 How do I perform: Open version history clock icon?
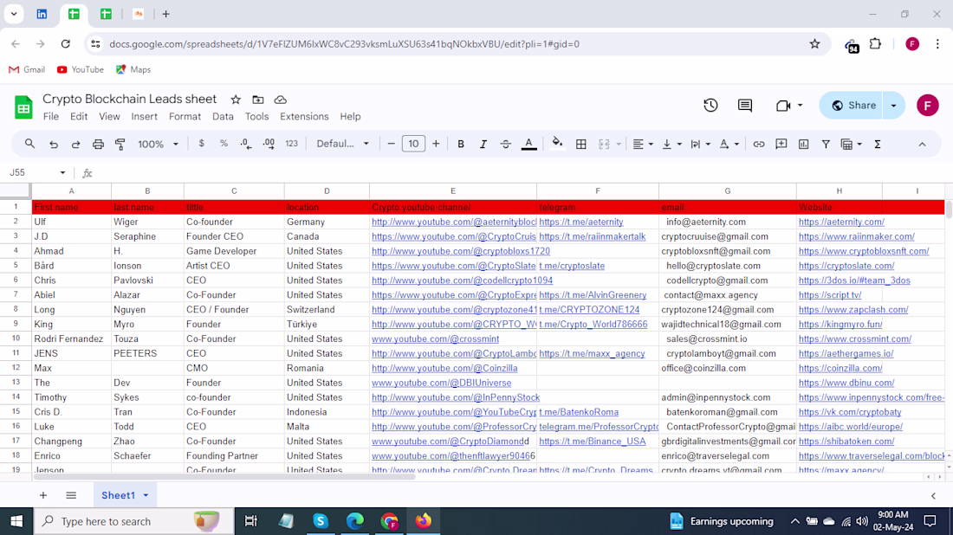click(710, 105)
